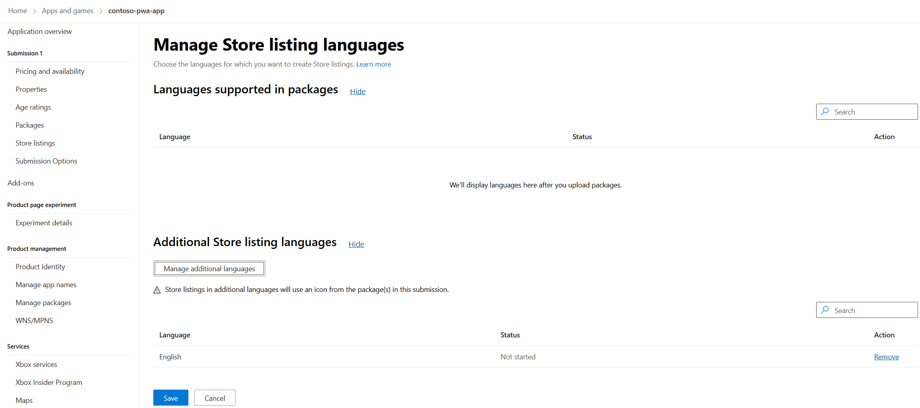The image size is (920, 408).
Task: Open the Pricing and availability page
Action: click(50, 71)
